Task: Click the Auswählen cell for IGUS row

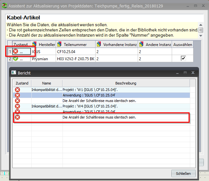Action: (182, 51)
